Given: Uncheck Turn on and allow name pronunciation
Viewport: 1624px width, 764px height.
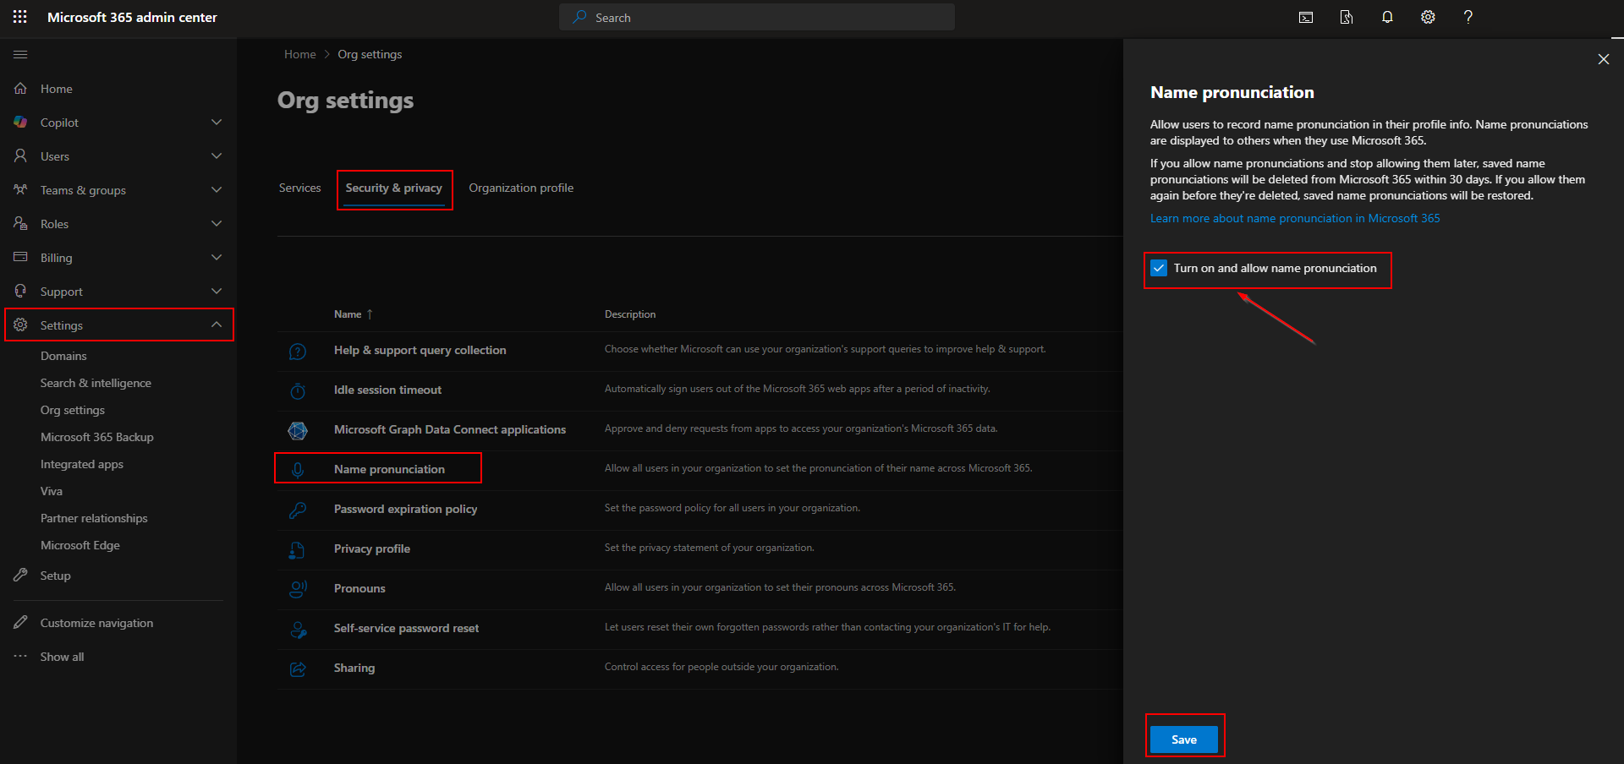Looking at the screenshot, I should tap(1159, 268).
